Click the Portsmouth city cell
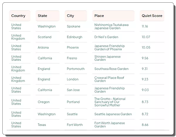This screenshot has width=176, height=137. (x=76, y=69)
